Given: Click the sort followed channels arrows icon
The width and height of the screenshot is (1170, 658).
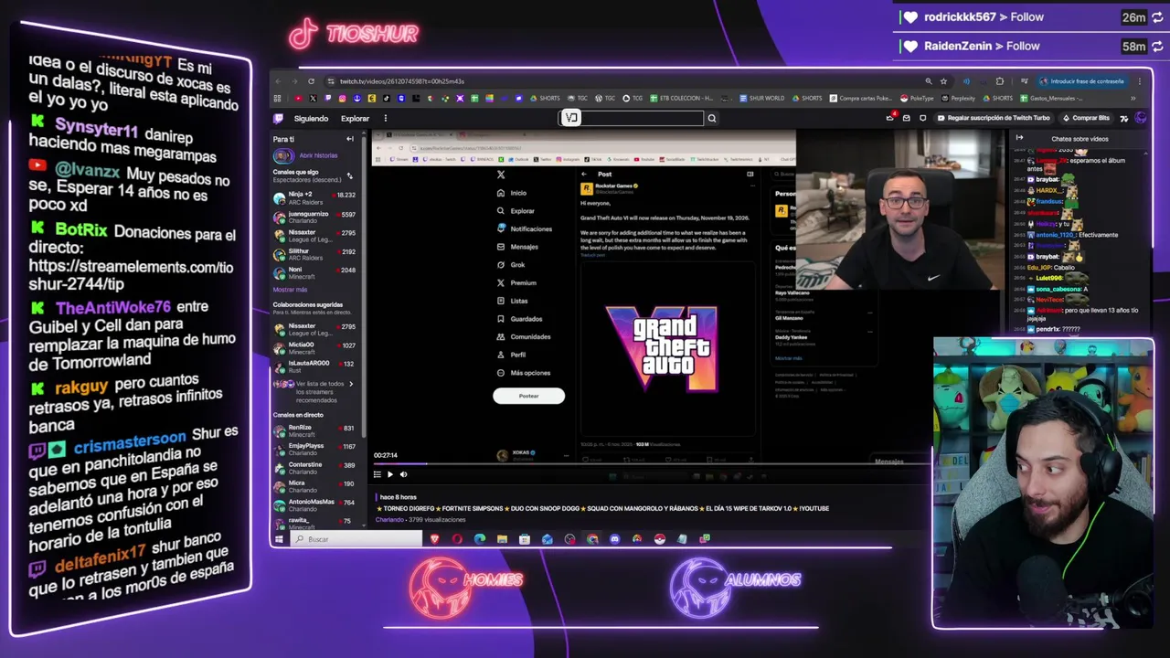Looking at the screenshot, I should coord(349,175).
